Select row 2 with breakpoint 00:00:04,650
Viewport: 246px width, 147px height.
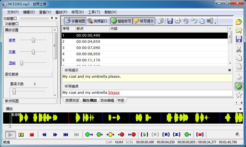click(x=144, y=42)
